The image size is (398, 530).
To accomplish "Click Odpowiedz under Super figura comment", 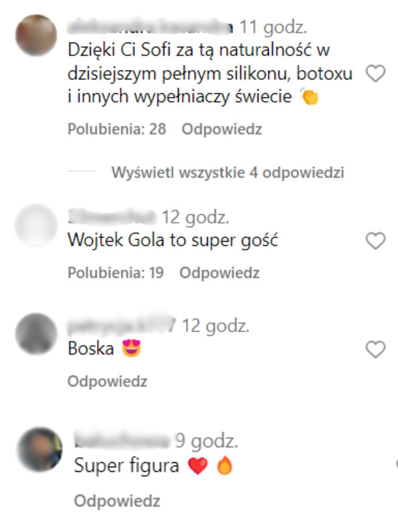I will [x=117, y=501].
